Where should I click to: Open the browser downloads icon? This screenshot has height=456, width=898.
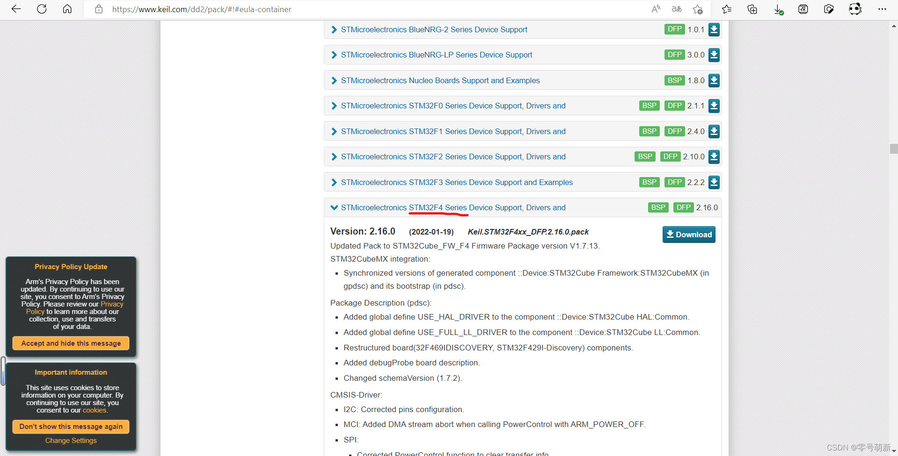point(778,9)
